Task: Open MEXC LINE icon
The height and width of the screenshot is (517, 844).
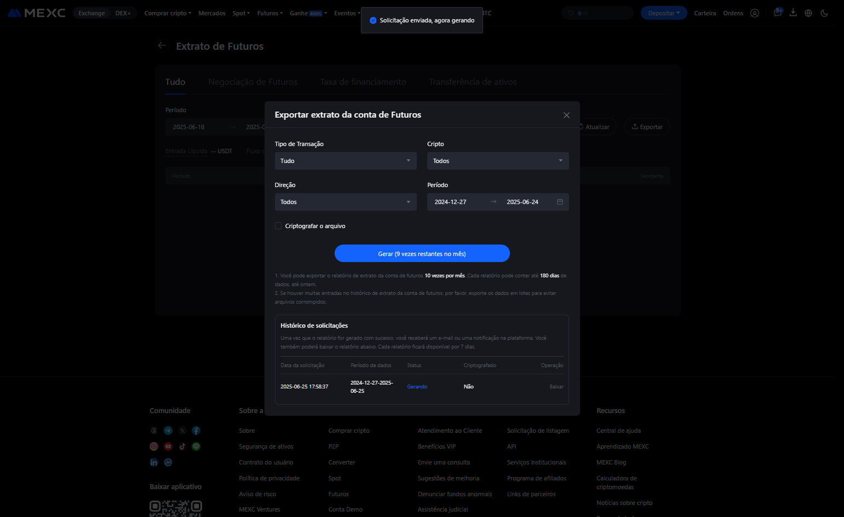Action: pyautogui.click(x=196, y=446)
